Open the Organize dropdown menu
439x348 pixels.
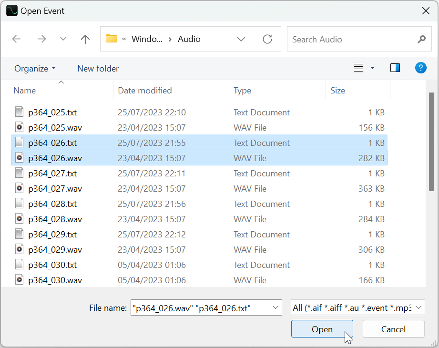35,68
